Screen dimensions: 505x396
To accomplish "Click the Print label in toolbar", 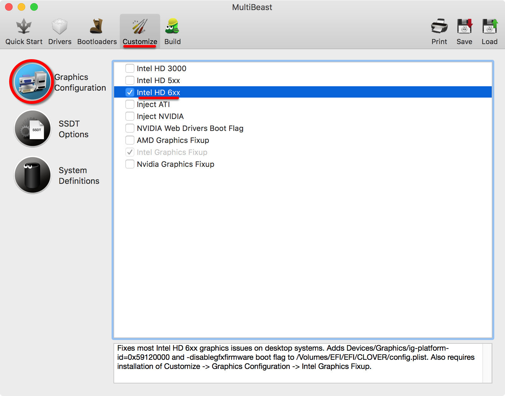I will (x=439, y=42).
